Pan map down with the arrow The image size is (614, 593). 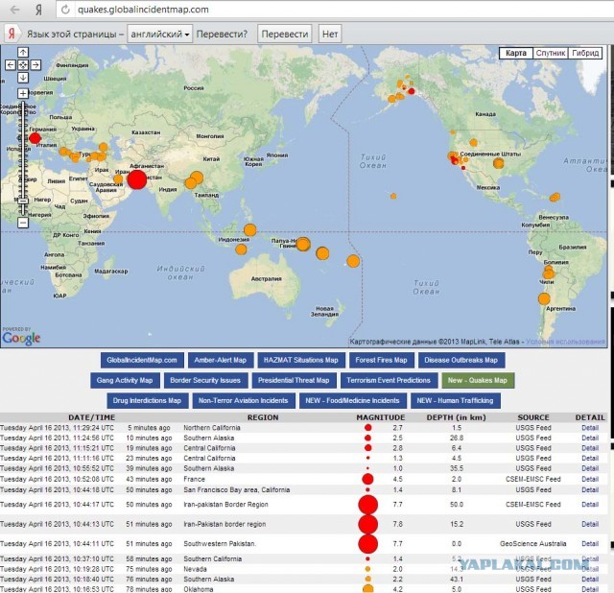click(23, 77)
